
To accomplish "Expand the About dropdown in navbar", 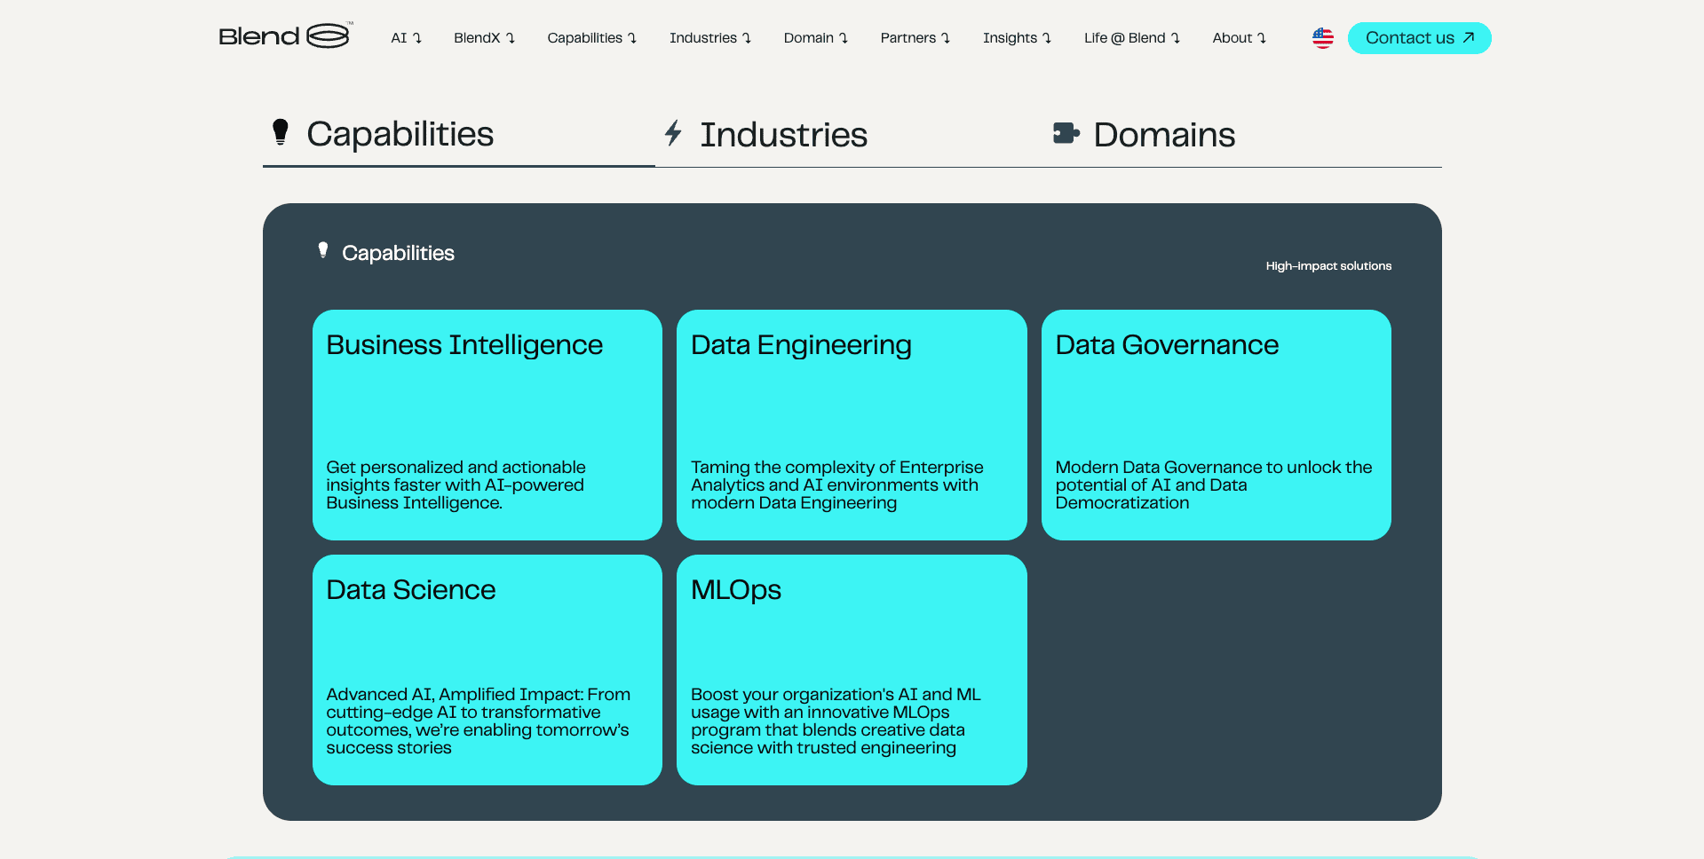I will (1239, 38).
